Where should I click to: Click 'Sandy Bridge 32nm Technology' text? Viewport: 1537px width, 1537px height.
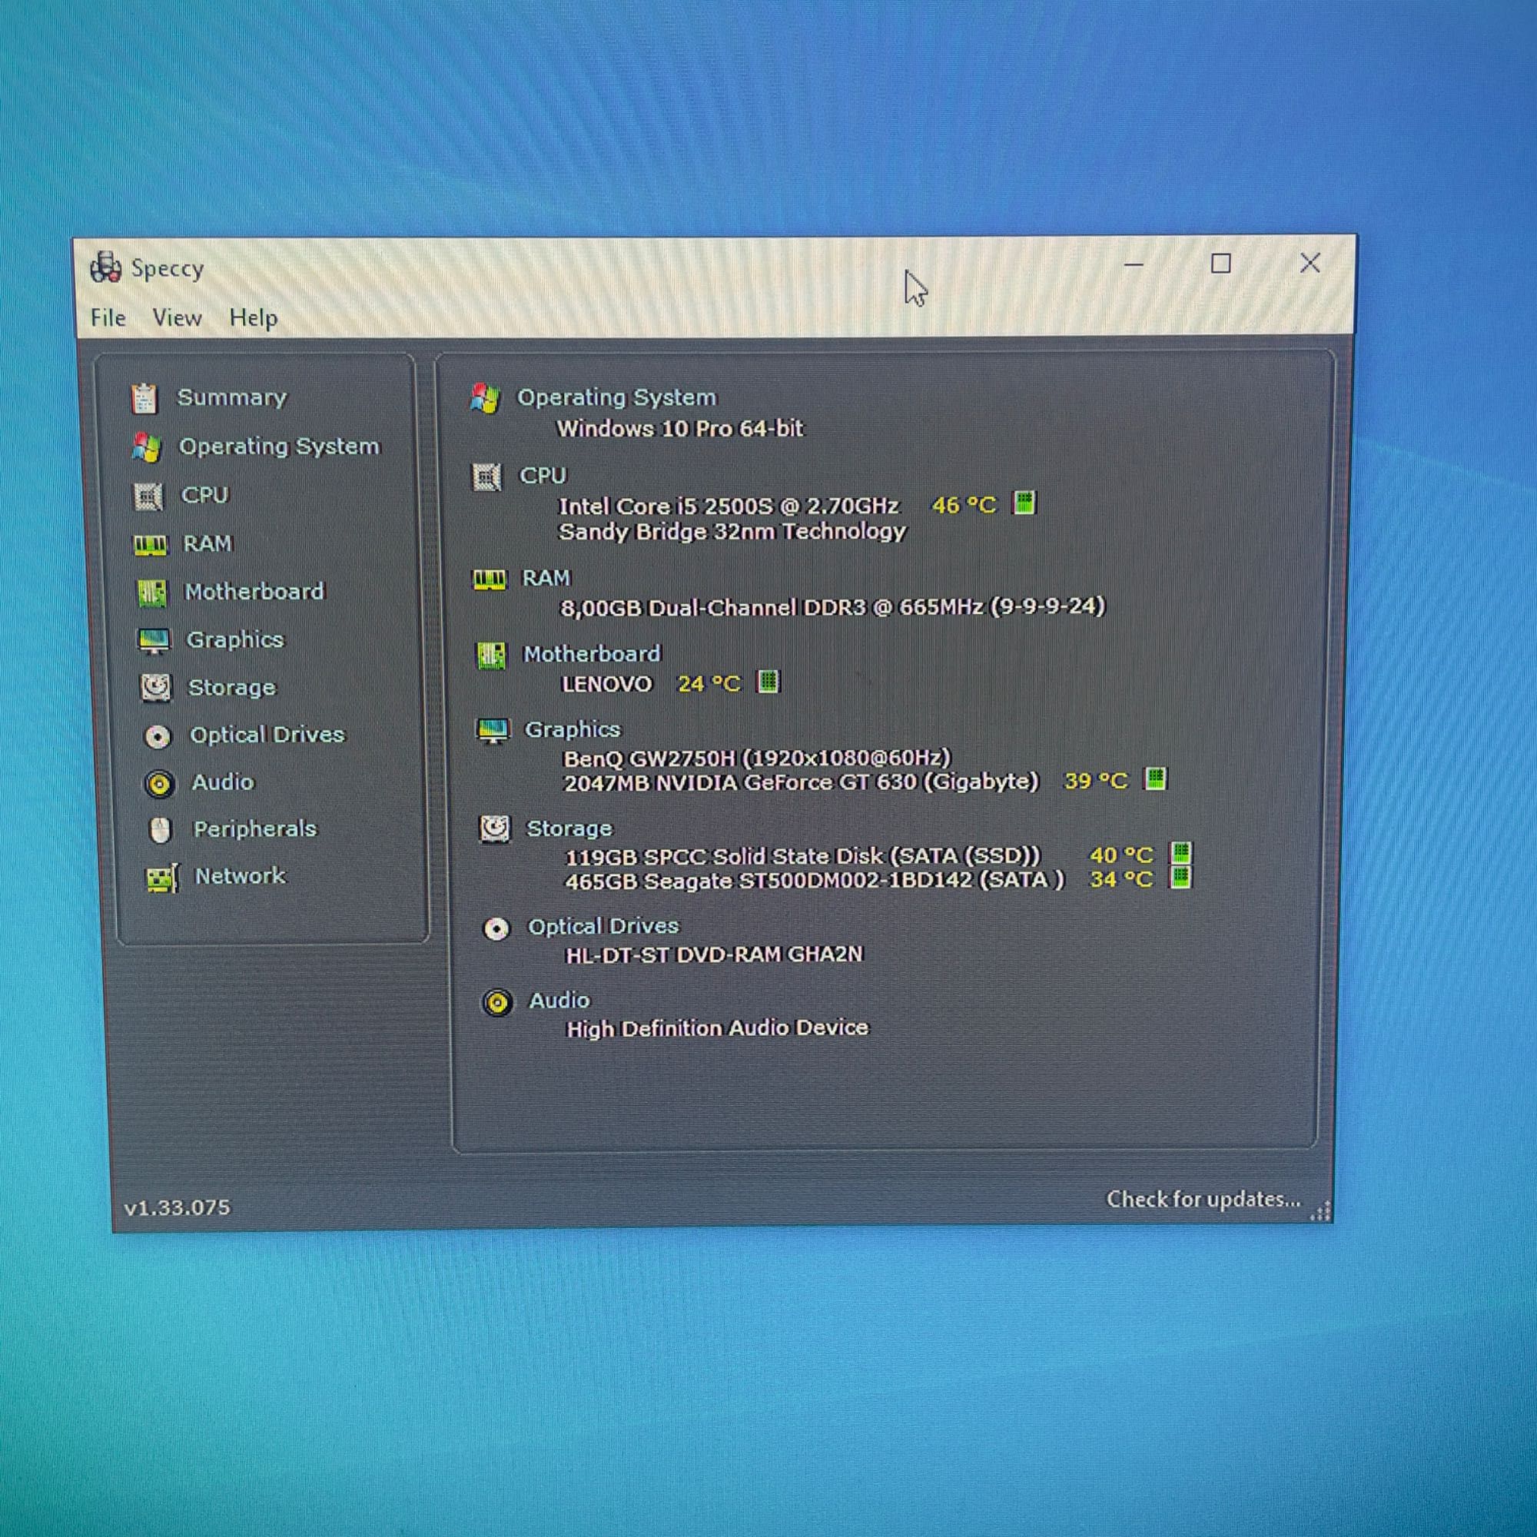coord(732,532)
